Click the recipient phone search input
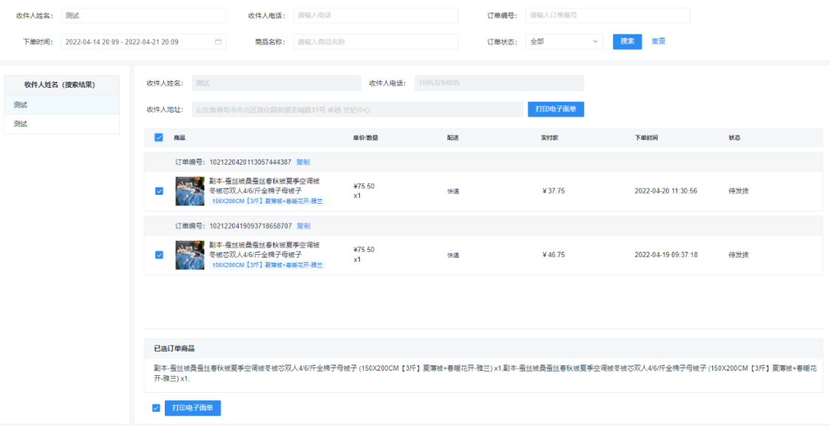This screenshot has width=830, height=426. 375,16
